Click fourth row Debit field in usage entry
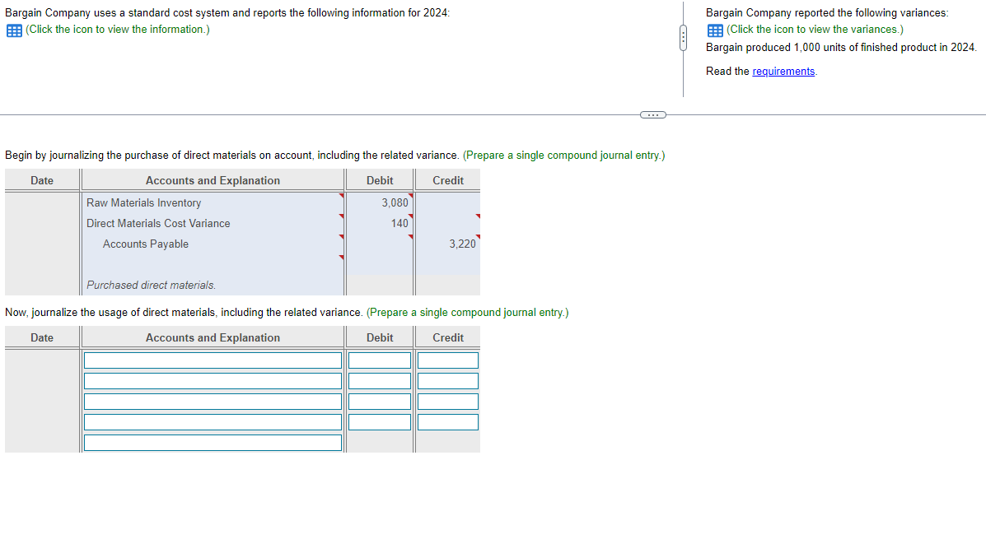Image resolution: width=986 pixels, height=553 pixels. [380, 421]
